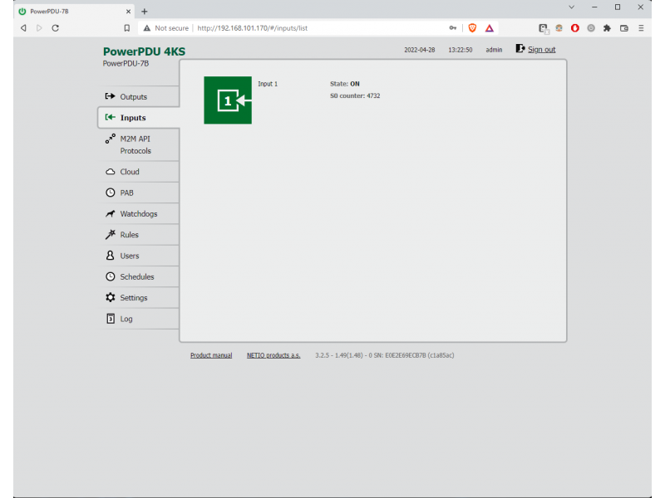Click the M2M API nodes icon
Image resolution: width=665 pixels, height=498 pixels.
(111, 139)
